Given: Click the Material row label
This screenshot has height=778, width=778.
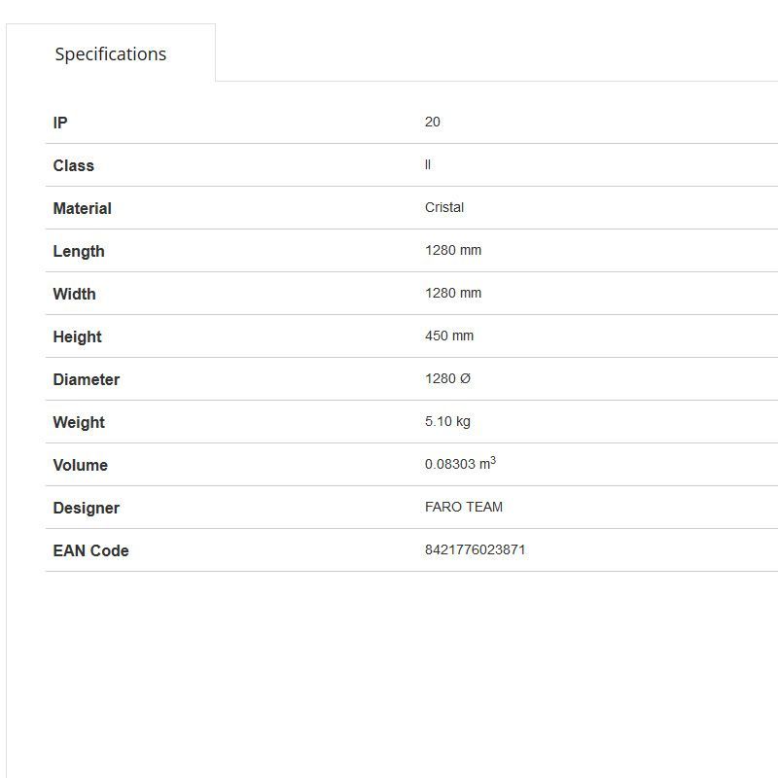Looking at the screenshot, I should click(83, 208).
